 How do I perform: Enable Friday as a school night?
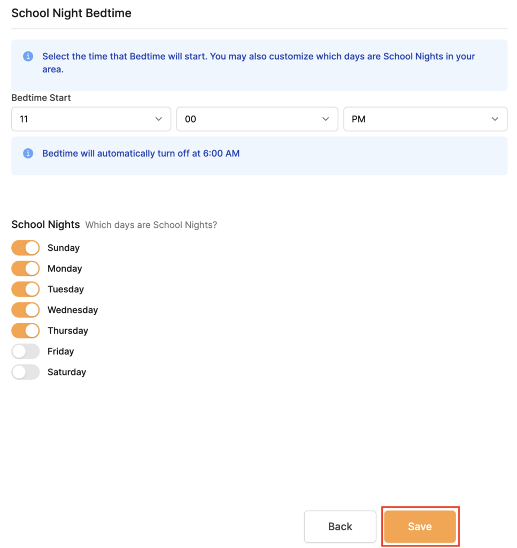point(26,351)
